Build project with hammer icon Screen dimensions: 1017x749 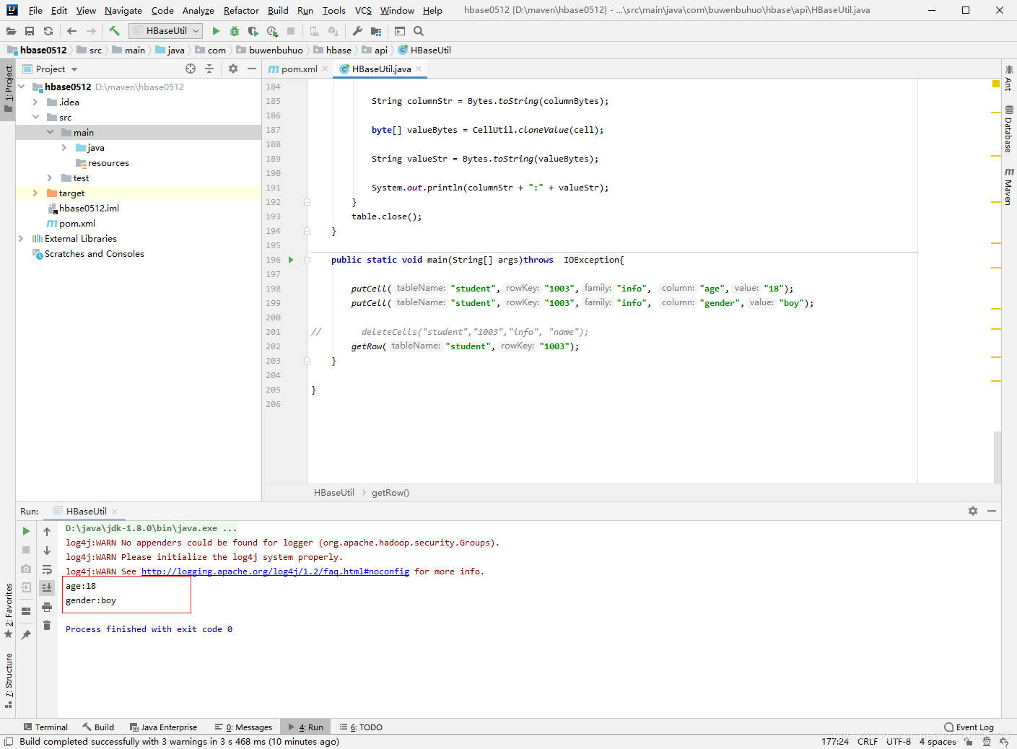[x=114, y=31]
